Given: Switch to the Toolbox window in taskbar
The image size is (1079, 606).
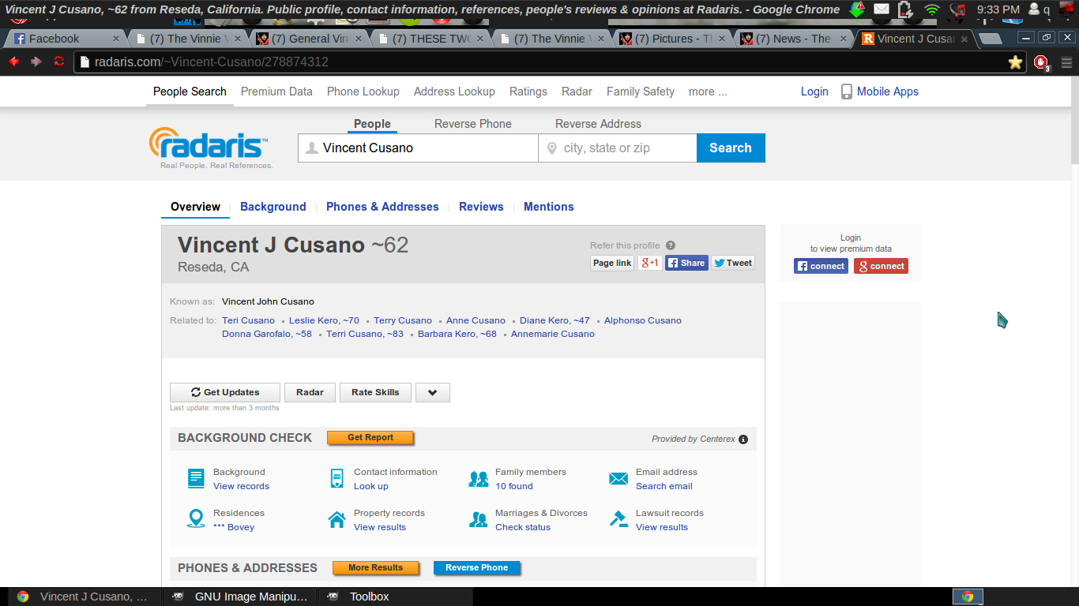Looking at the screenshot, I should (x=395, y=597).
